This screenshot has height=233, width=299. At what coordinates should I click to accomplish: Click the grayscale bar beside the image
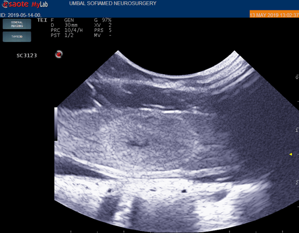pyautogui.click(x=56, y=124)
